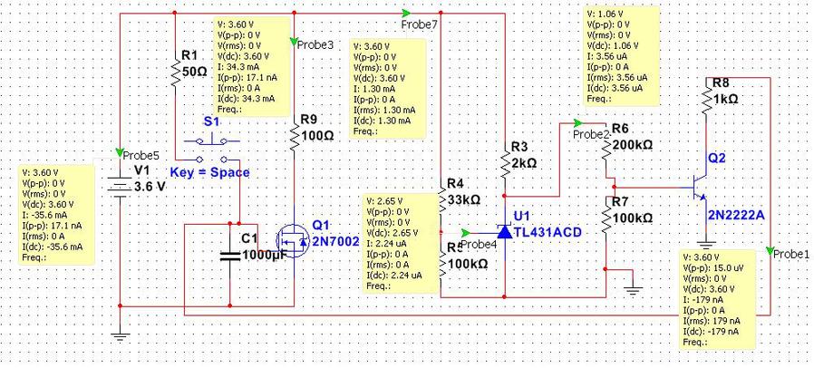Select the Q2 2N2222A transistor symbol
Viewport: 814px width, 368px height.
(700, 186)
